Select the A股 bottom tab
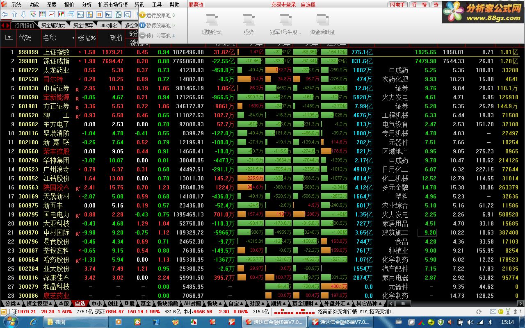Viewport: 525px width, 328px height. pyautogui.click(x=64, y=303)
